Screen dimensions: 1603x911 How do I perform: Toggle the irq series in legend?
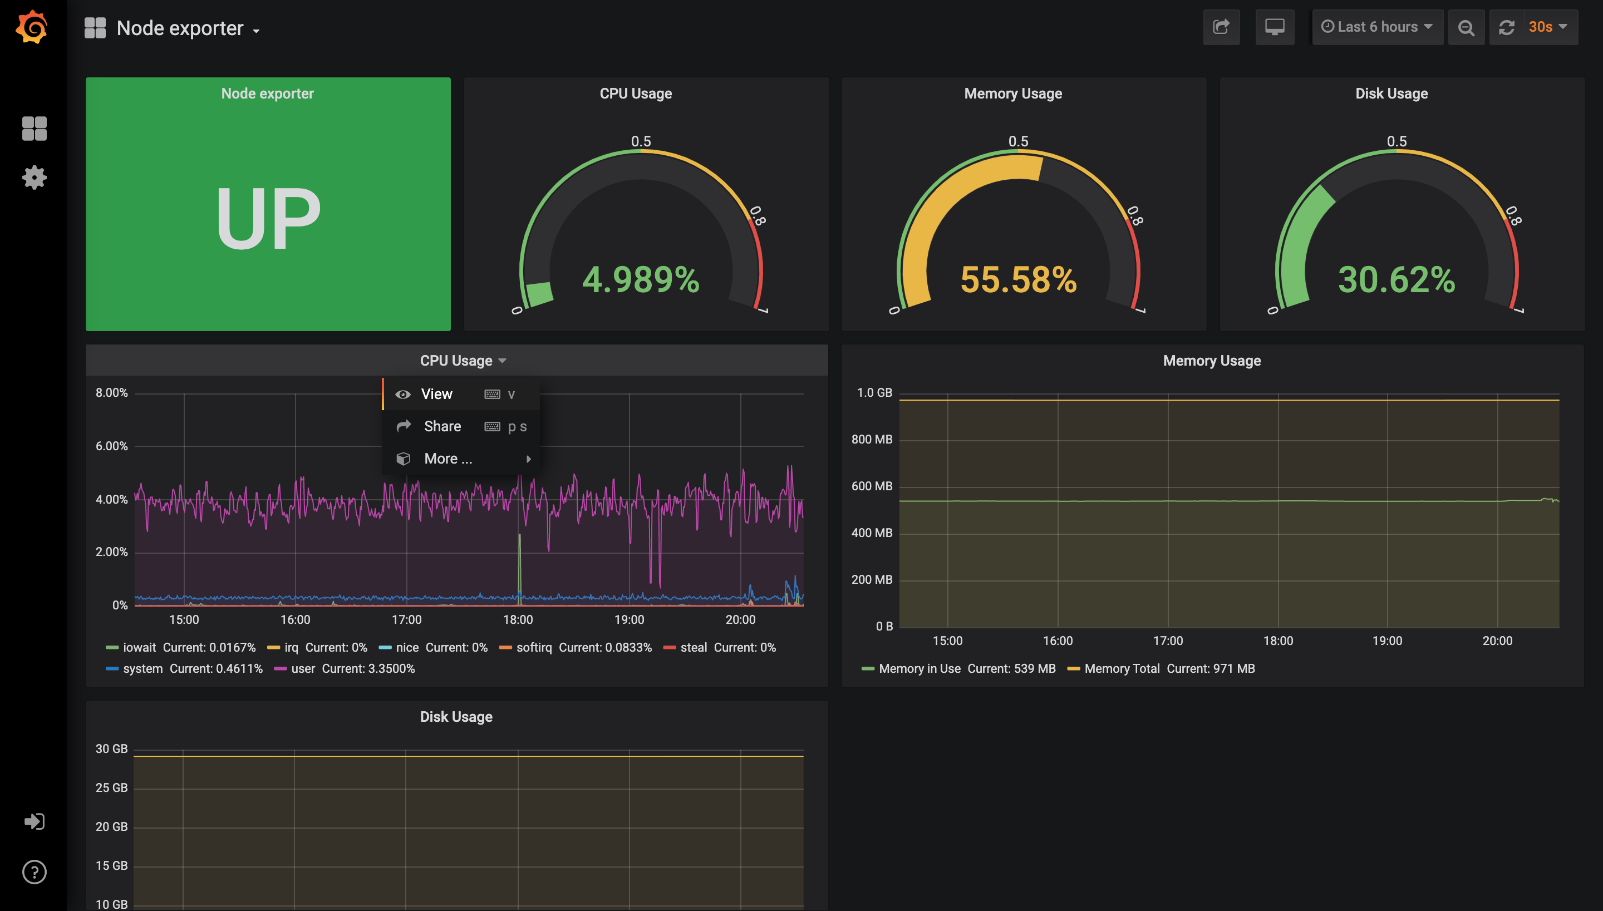pos(292,647)
